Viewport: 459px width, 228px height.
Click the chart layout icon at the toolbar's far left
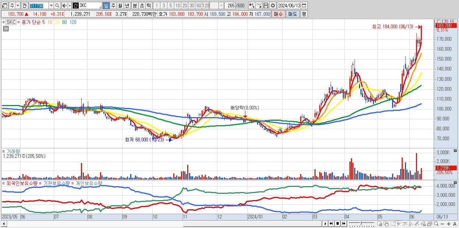pos(4,6)
